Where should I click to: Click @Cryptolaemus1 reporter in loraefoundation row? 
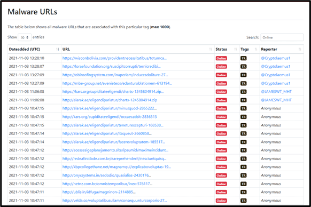tap(276, 67)
